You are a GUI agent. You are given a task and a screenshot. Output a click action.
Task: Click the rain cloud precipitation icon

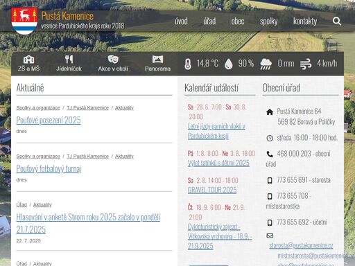[x=266, y=64]
